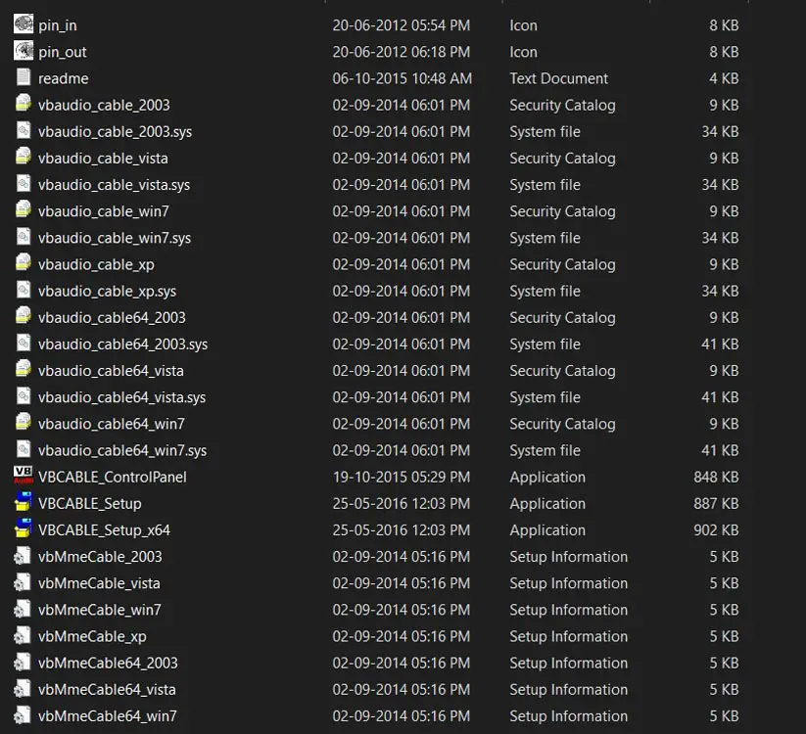Click the vbaudio_cable64_2003.sys file icon

pos(24,344)
